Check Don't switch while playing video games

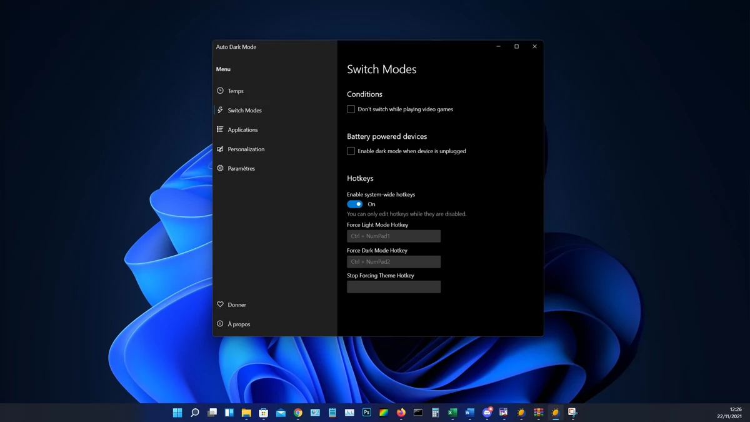coord(351,109)
